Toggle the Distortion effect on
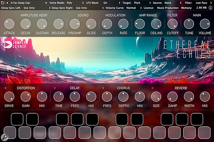The width and height of the screenshot is (214, 142). [6, 88]
